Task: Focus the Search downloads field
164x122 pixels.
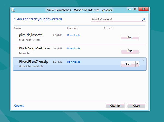Action: pyautogui.click(x=118, y=19)
